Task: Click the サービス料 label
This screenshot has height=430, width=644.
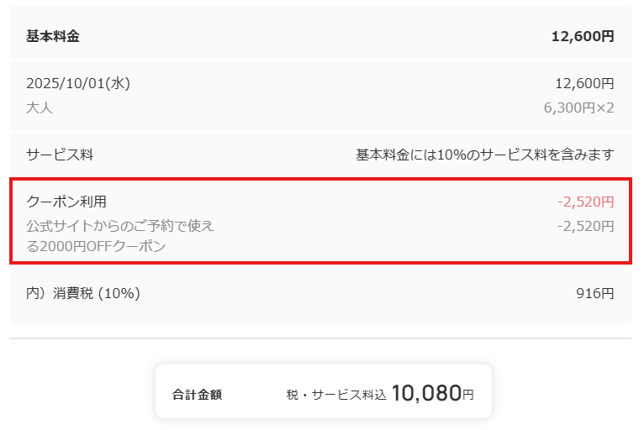Action: 60,155
